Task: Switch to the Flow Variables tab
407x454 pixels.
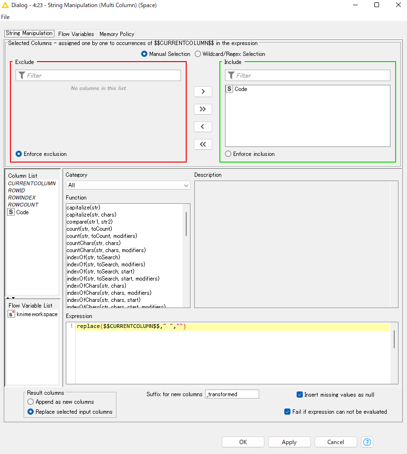Action: pos(76,34)
